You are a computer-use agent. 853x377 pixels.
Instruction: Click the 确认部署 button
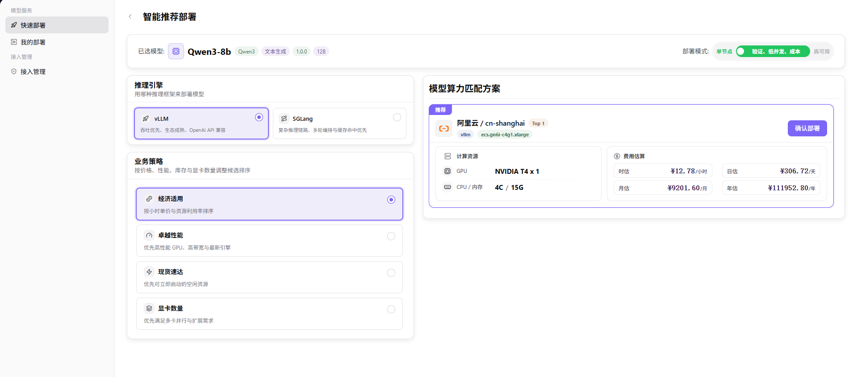click(x=807, y=128)
